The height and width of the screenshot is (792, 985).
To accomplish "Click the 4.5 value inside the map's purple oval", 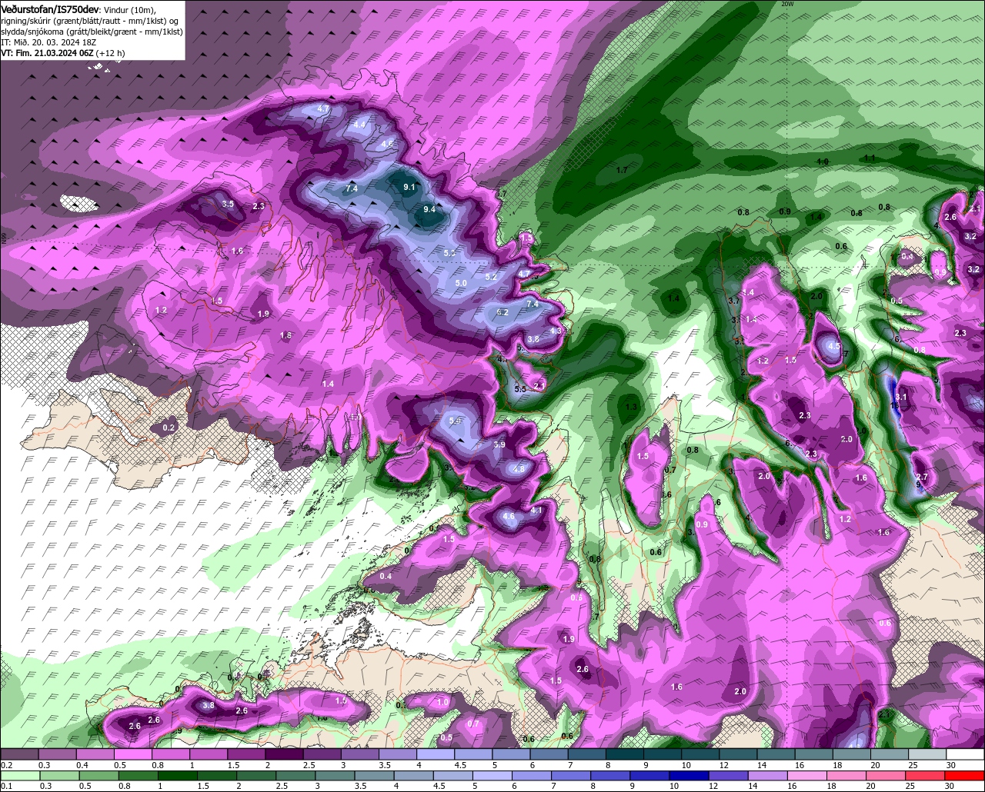I will (x=834, y=347).
